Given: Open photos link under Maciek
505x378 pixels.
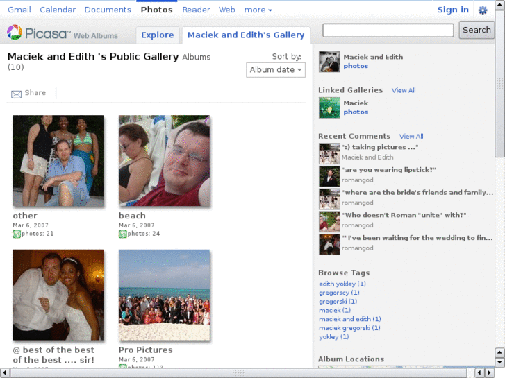Looking at the screenshot, I should click(x=356, y=112).
